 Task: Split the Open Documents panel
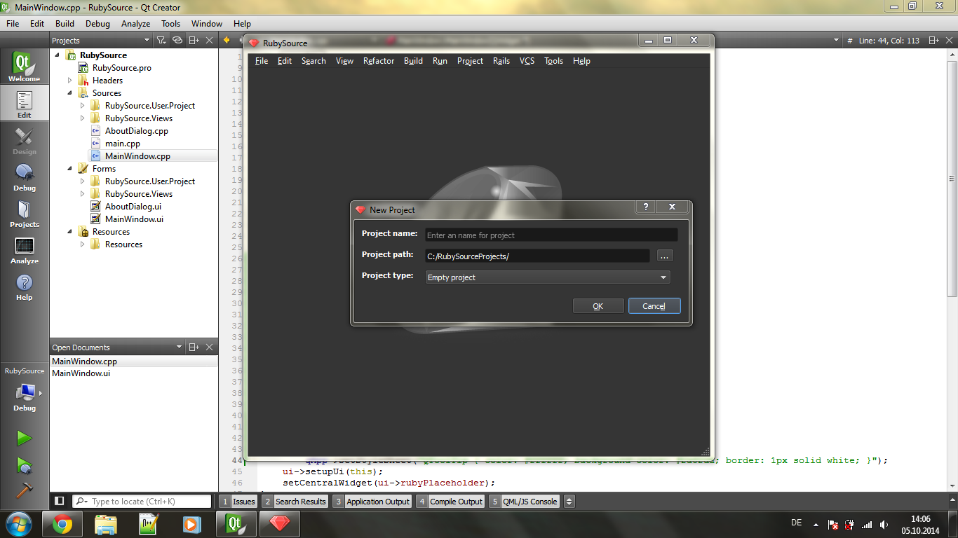pyautogui.click(x=194, y=347)
